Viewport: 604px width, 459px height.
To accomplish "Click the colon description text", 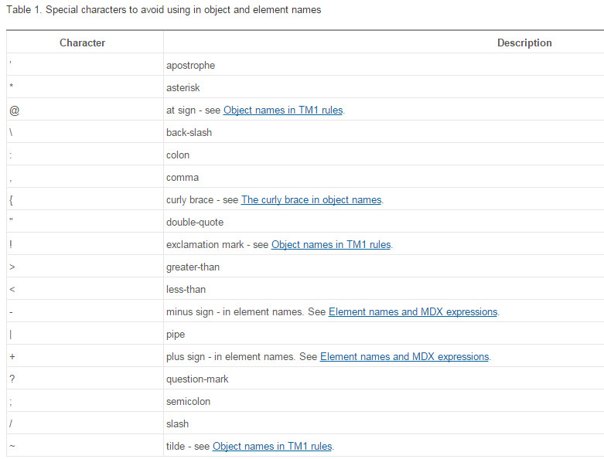I will [178, 155].
